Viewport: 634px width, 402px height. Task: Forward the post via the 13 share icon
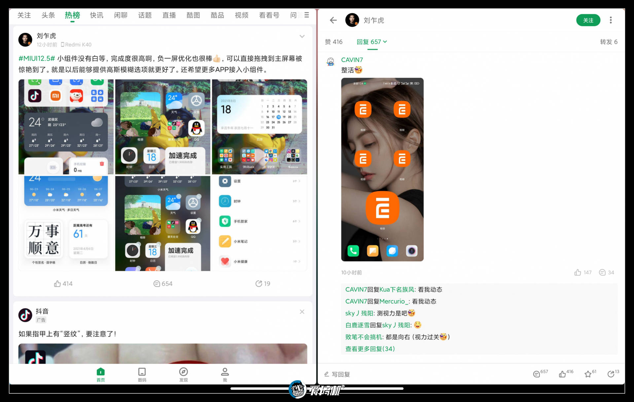613,374
